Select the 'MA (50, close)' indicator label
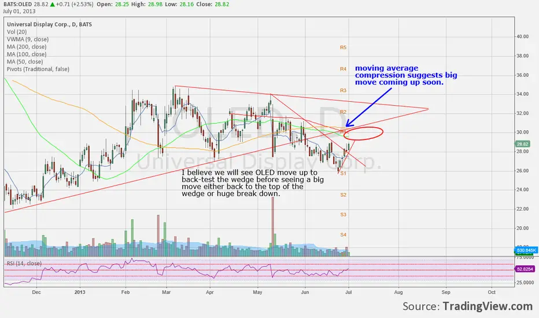Screen dimensions: 539x318 [25, 62]
